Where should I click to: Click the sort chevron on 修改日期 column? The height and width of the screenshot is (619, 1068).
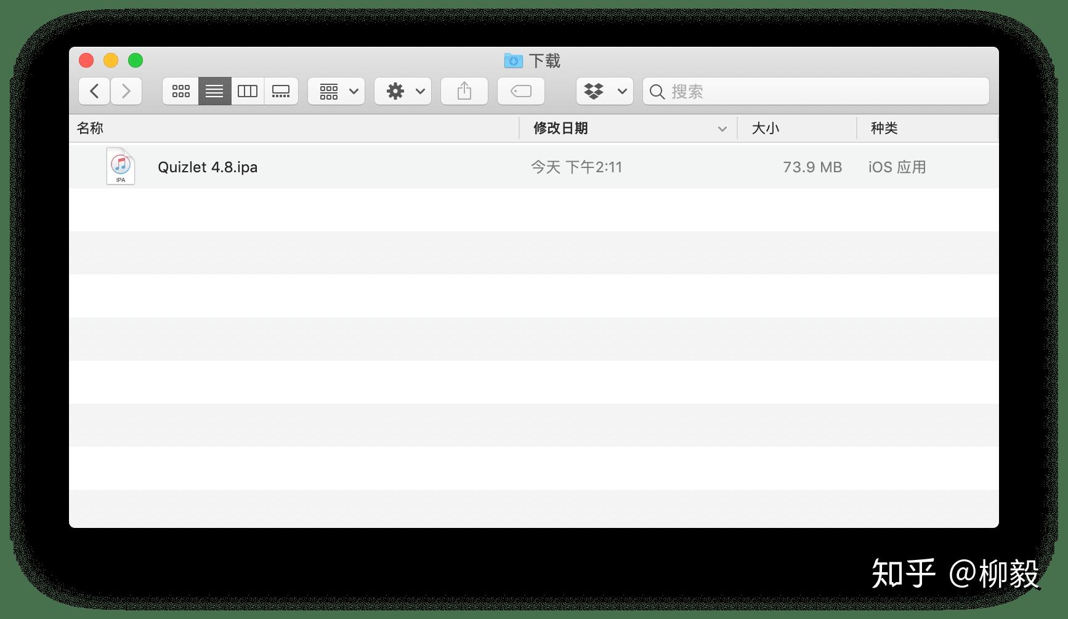(721, 129)
